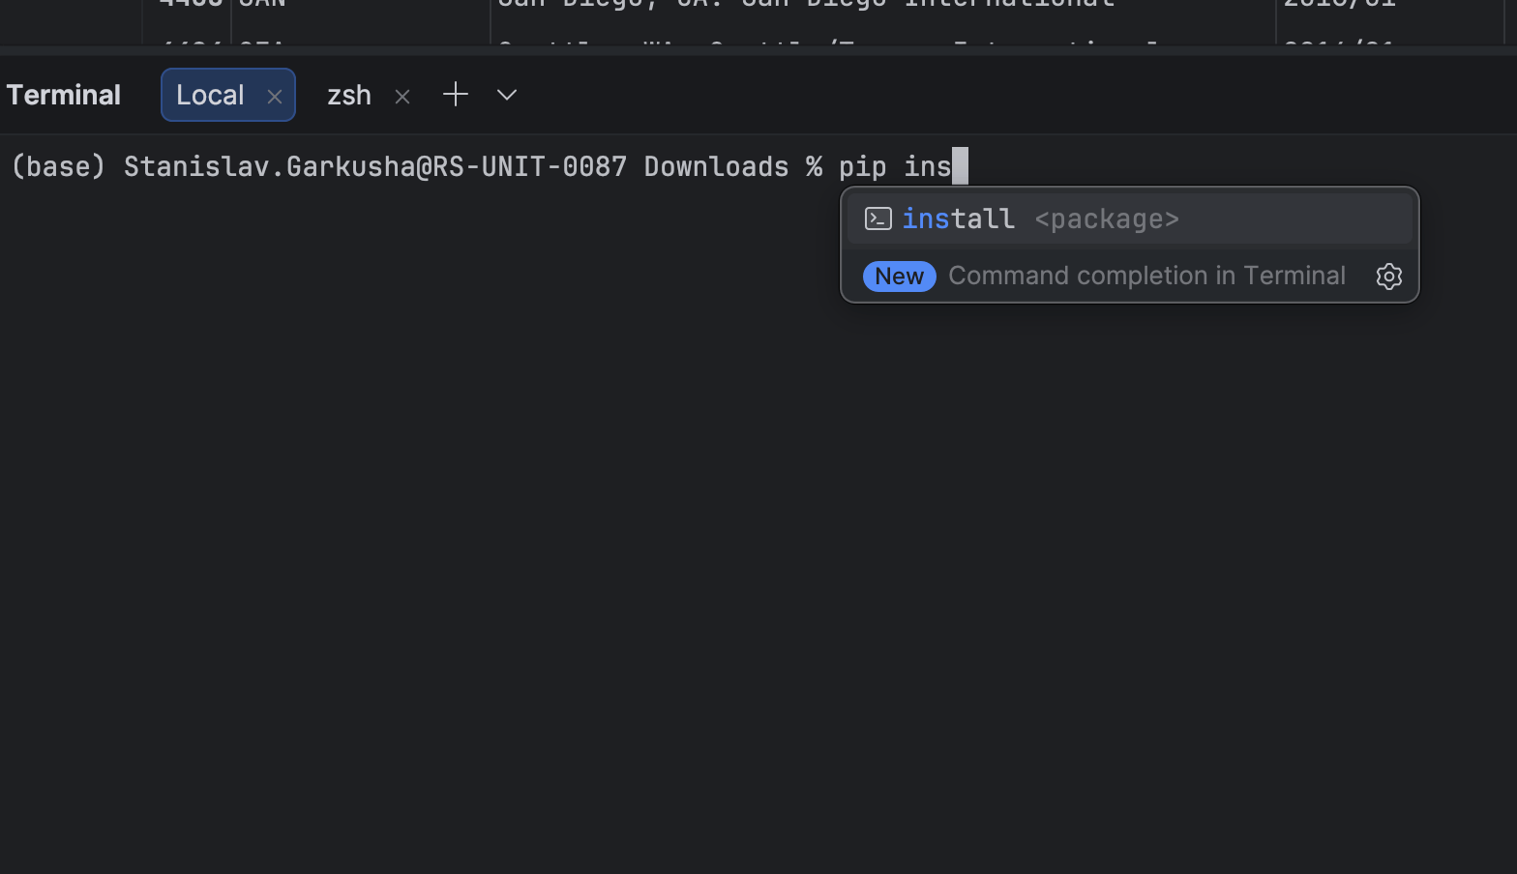The height and width of the screenshot is (874, 1517).
Task: Click the Downloads directory prompt text
Action: point(716,167)
